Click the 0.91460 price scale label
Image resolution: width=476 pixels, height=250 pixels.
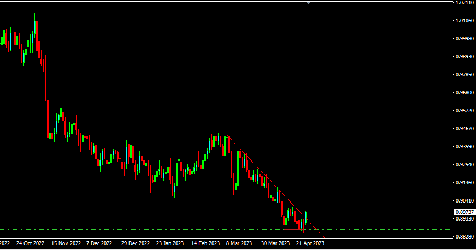465,183
